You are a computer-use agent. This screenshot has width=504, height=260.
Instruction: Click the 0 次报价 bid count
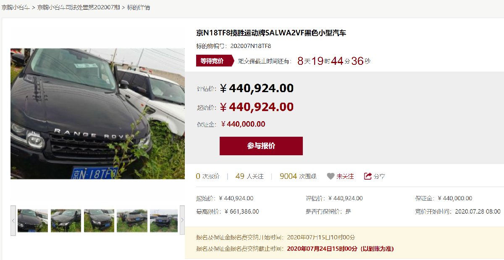tap(207, 176)
